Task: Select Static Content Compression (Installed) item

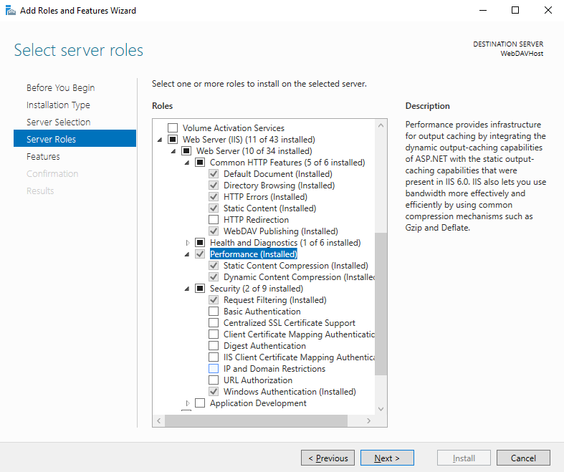Action: coord(296,266)
